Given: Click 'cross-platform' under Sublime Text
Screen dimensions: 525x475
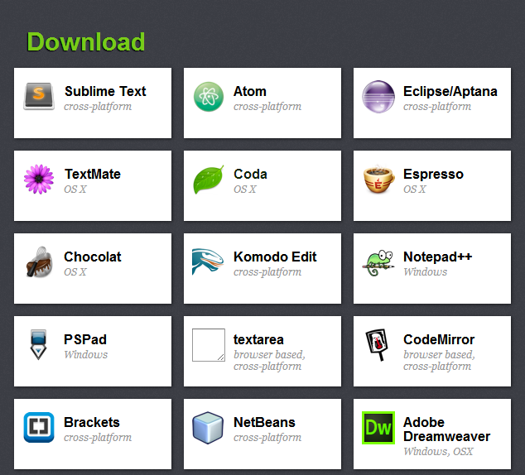Looking at the screenshot, I should tap(98, 107).
